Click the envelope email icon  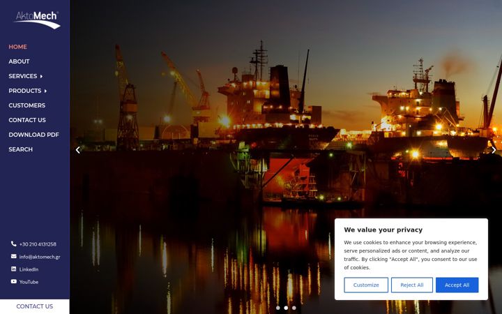pyautogui.click(x=13, y=256)
